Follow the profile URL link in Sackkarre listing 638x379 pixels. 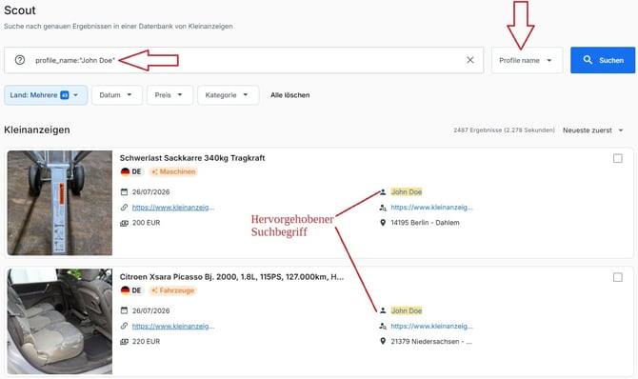431,208
